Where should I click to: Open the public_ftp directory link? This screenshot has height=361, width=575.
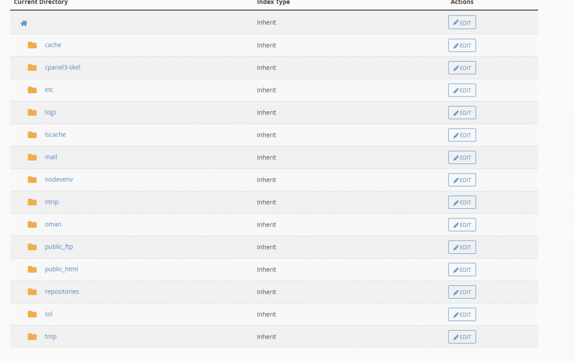coord(58,247)
